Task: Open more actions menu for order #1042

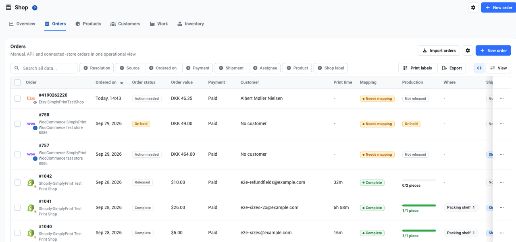Action: 501,182
